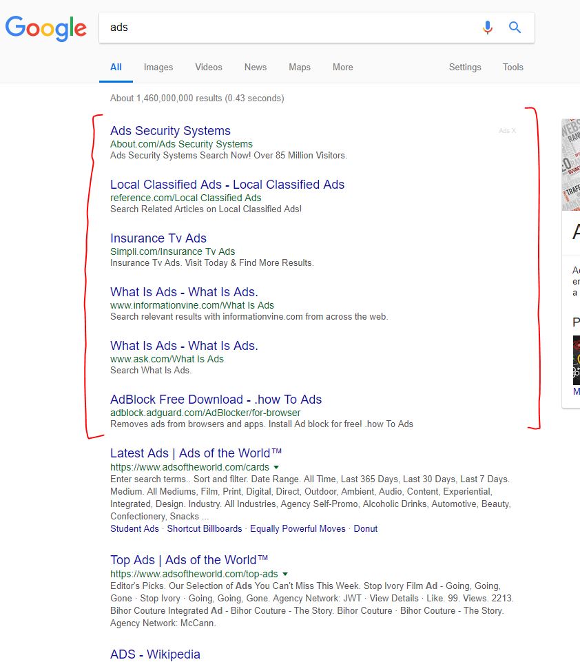Image resolution: width=580 pixels, height=662 pixels.
Task: Open 'Latest Ads | Ads of the World' result
Action: pos(196,453)
